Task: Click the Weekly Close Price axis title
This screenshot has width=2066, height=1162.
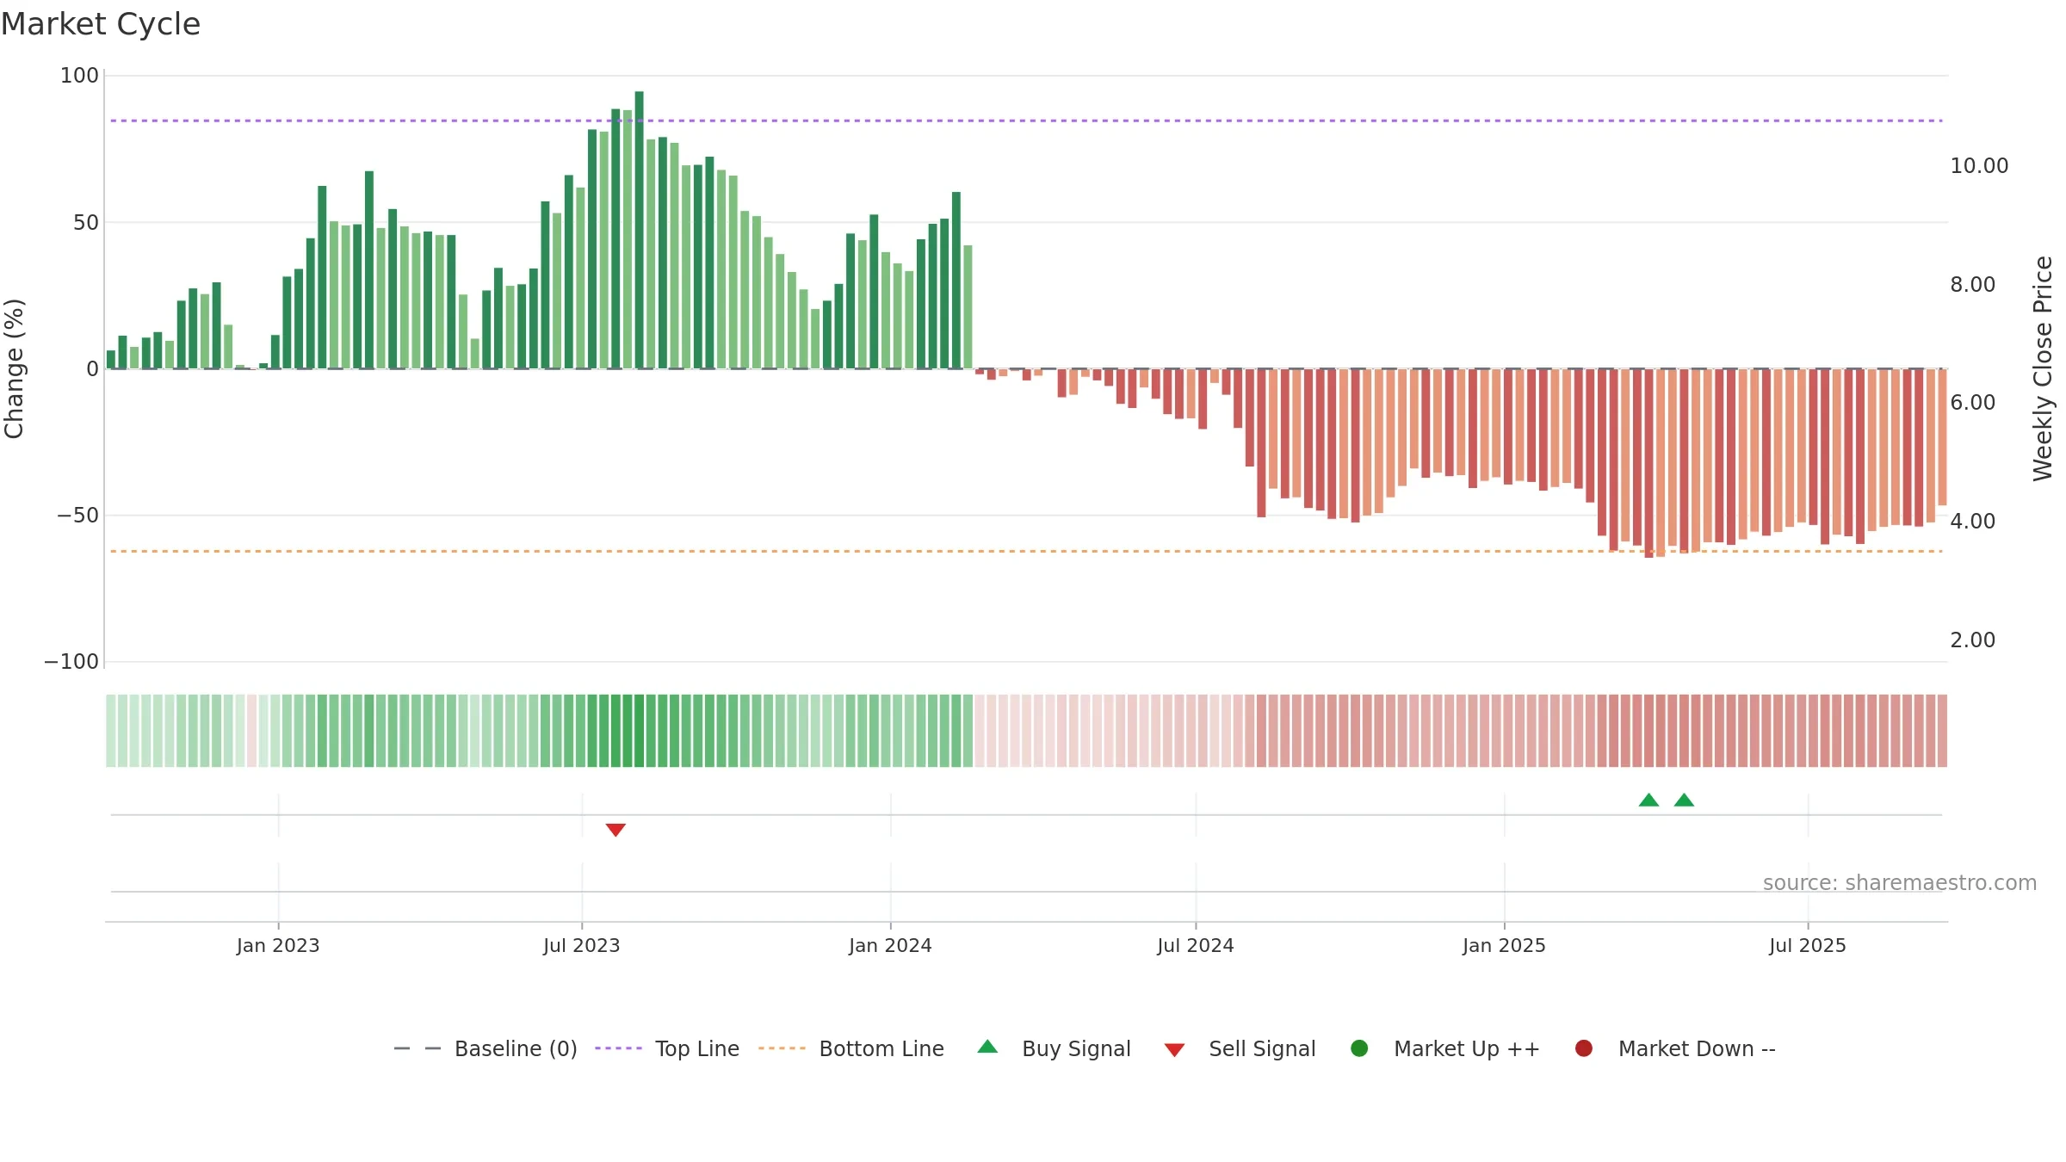Action: [2043, 368]
